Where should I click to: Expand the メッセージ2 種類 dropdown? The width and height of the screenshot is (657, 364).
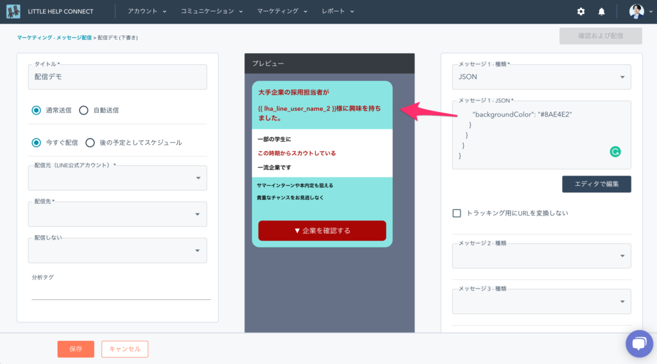(x=542, y=256)
